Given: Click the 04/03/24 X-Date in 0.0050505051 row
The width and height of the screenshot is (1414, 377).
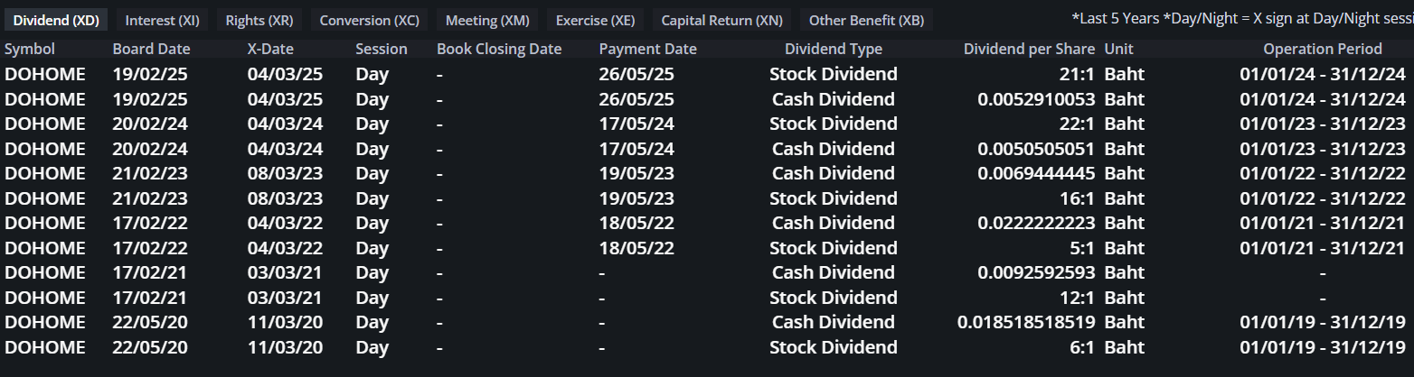Looking at the screenshot, I should (x=285, y=149).
